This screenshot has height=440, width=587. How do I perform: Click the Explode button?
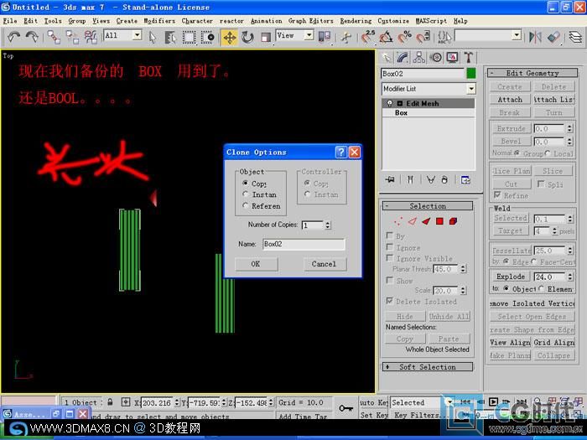pos(510,277)
